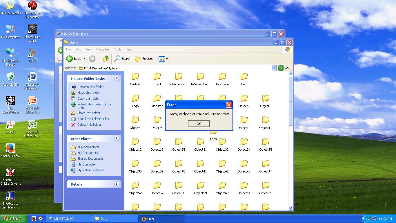Screen dimensions: 396x223
Task: Click OK in the Error dialog
Action: [199, 124]
